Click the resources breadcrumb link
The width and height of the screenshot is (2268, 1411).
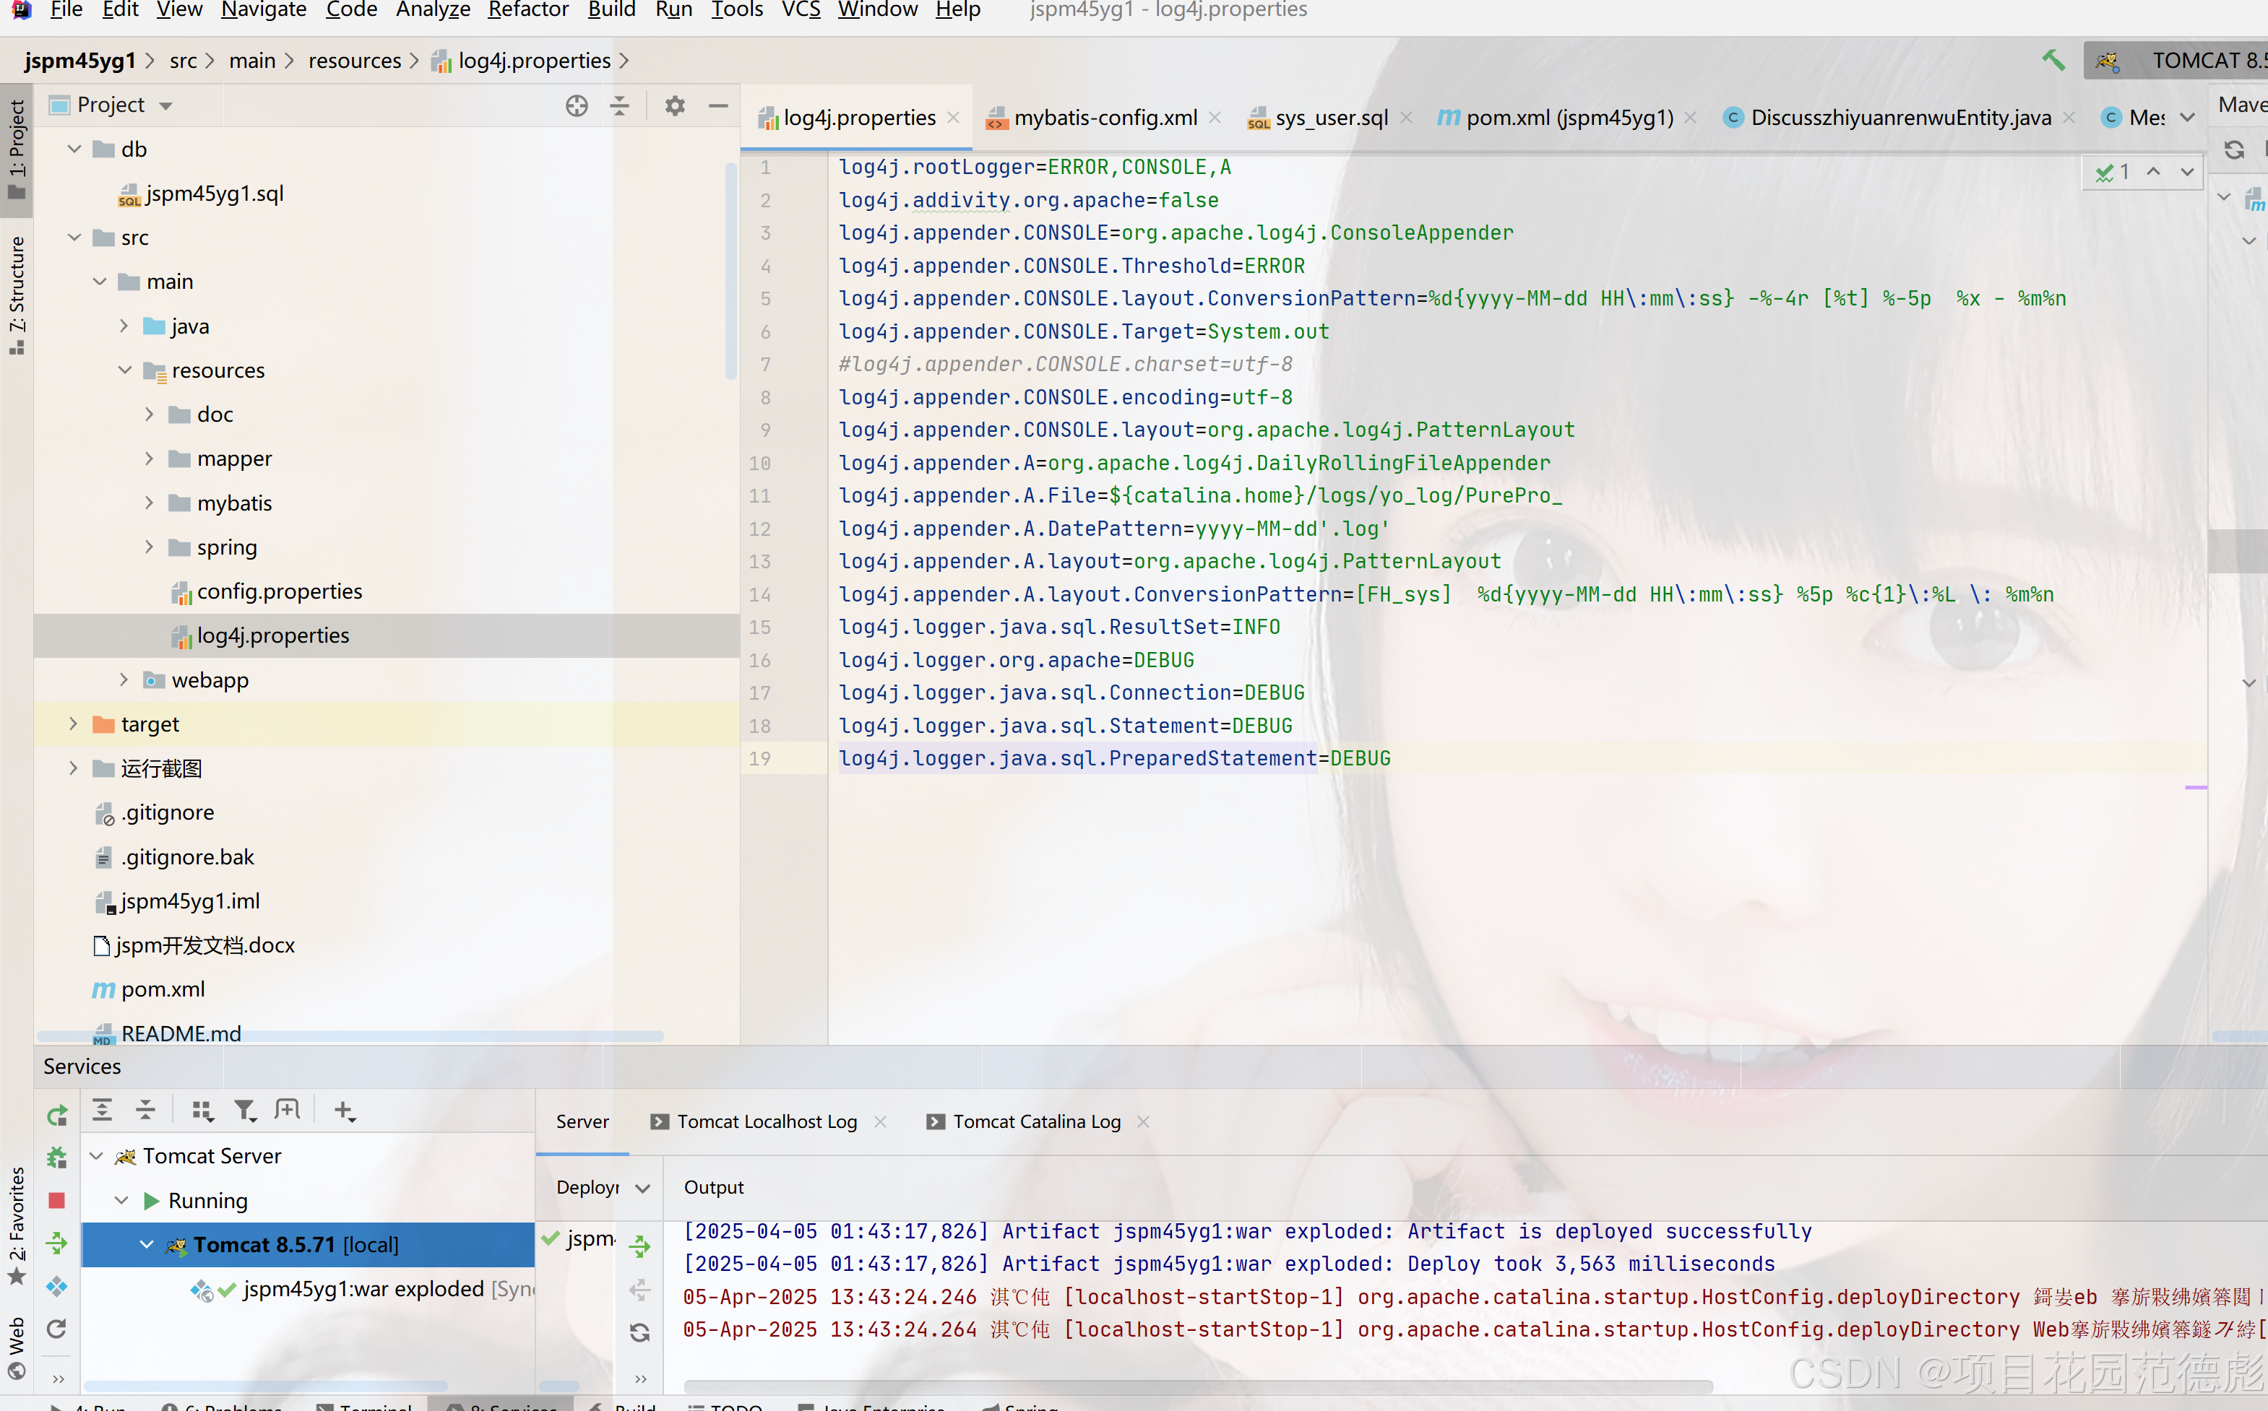click(x=354, y=61)
